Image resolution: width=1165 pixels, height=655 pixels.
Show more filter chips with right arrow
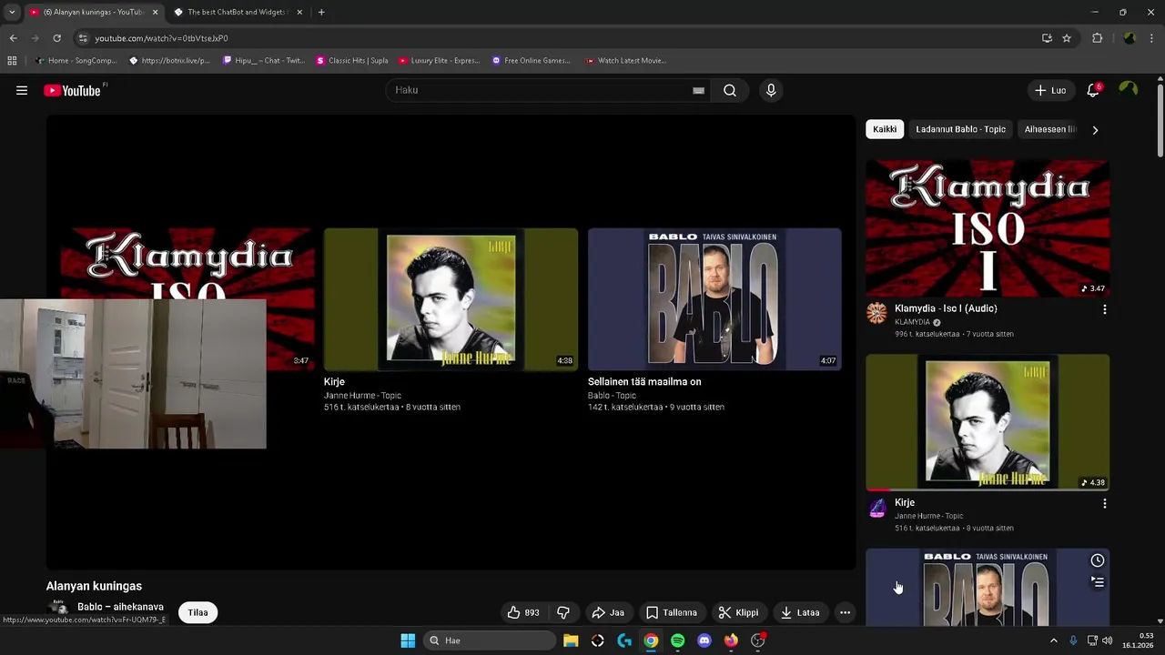1095,129
